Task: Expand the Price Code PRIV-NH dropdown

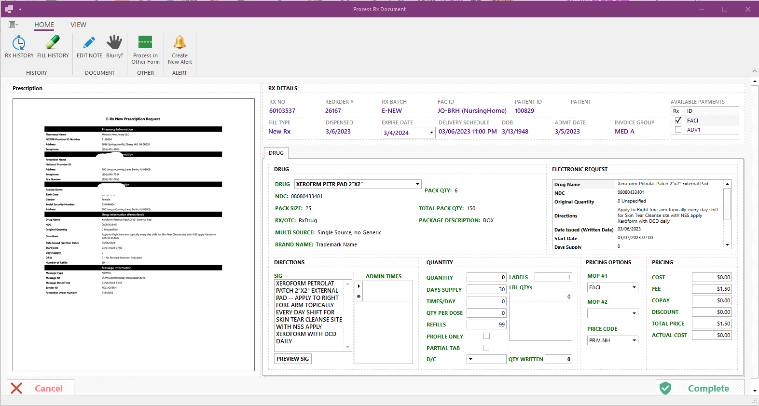Action: coord(634,340)
